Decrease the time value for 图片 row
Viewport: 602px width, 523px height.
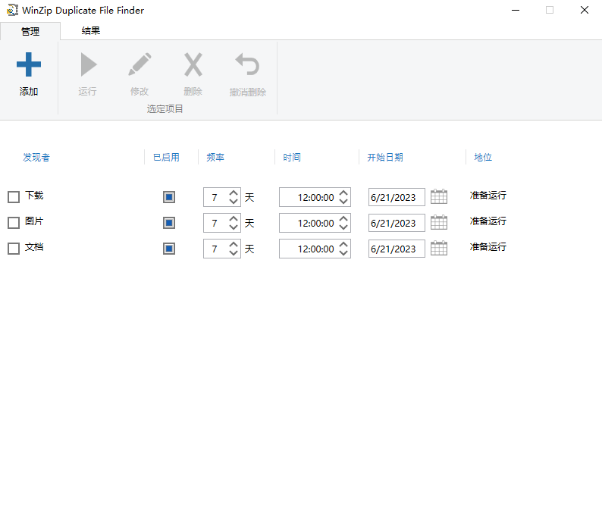343,227
